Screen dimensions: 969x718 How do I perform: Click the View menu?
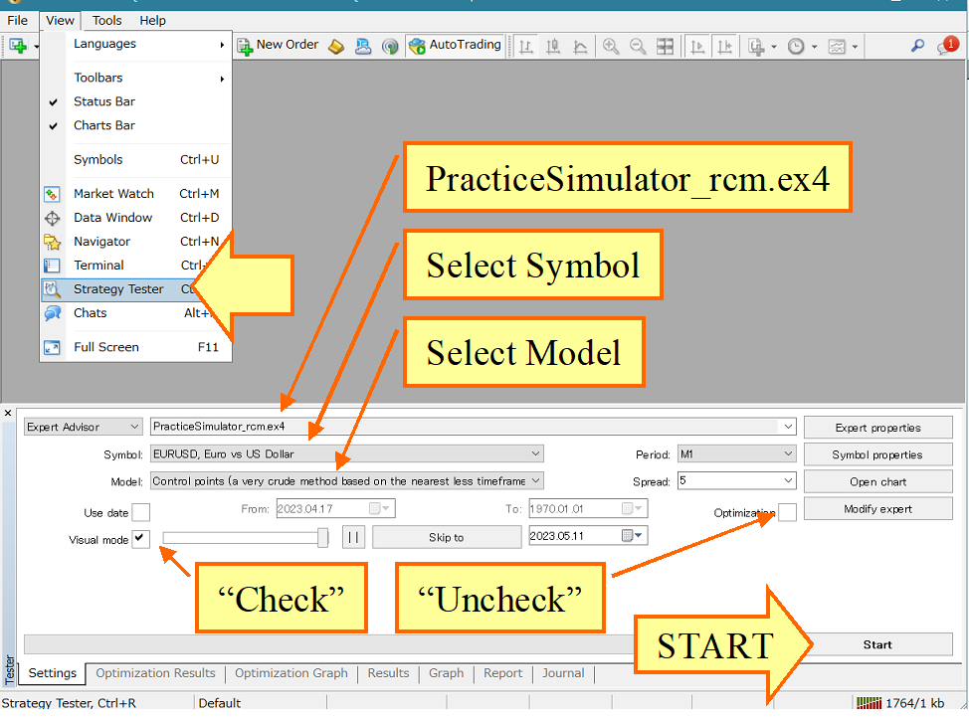[60, 21]
